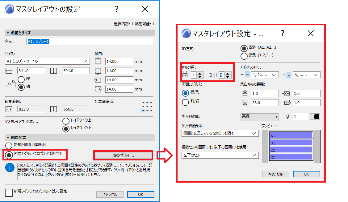348x202 pixels.
Task: Open the 左下のセル dropdown
Action: tap(220, 155)
